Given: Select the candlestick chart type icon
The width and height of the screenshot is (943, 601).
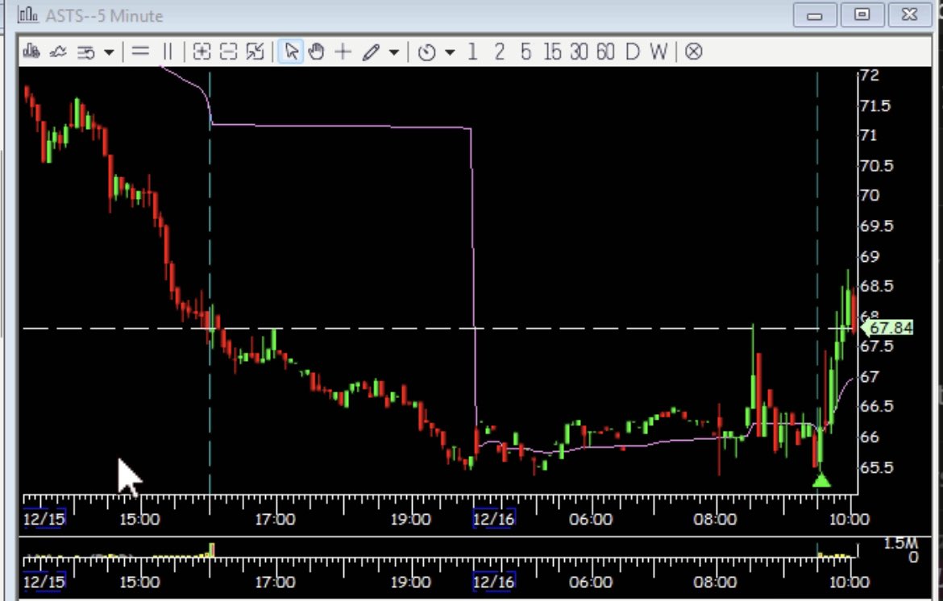Looking at the screenshot, I should coord(31,52).
